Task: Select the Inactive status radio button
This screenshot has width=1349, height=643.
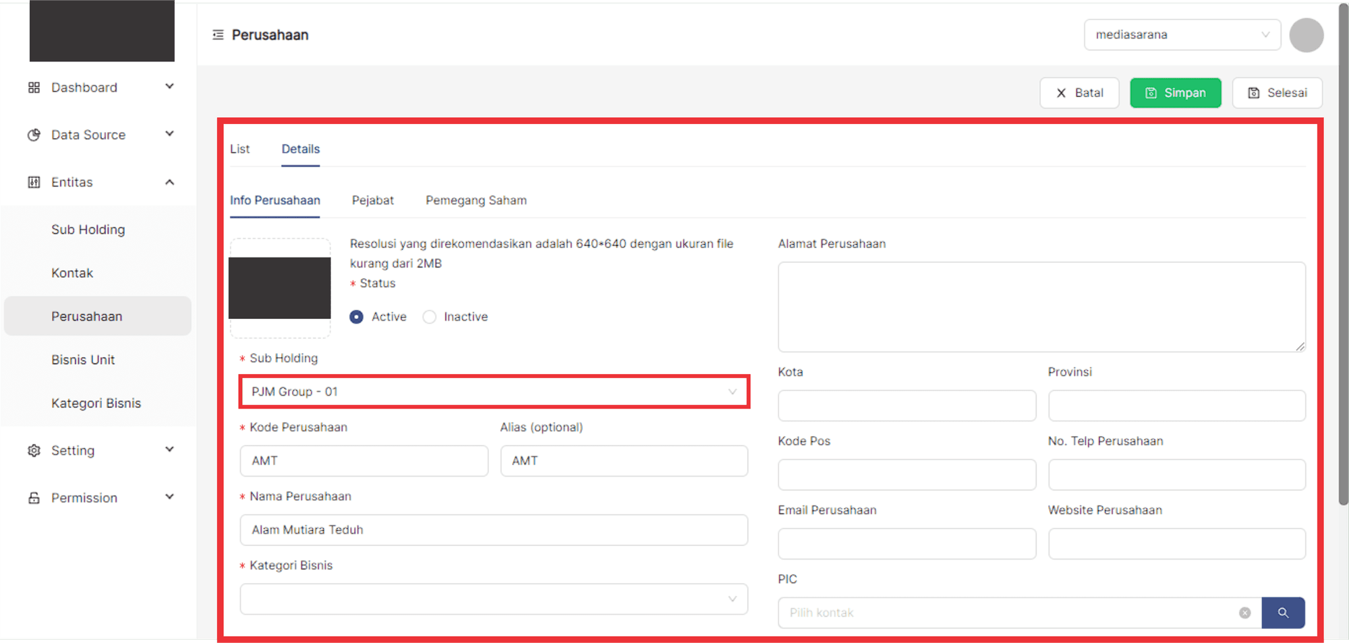Action: [430, 317]
